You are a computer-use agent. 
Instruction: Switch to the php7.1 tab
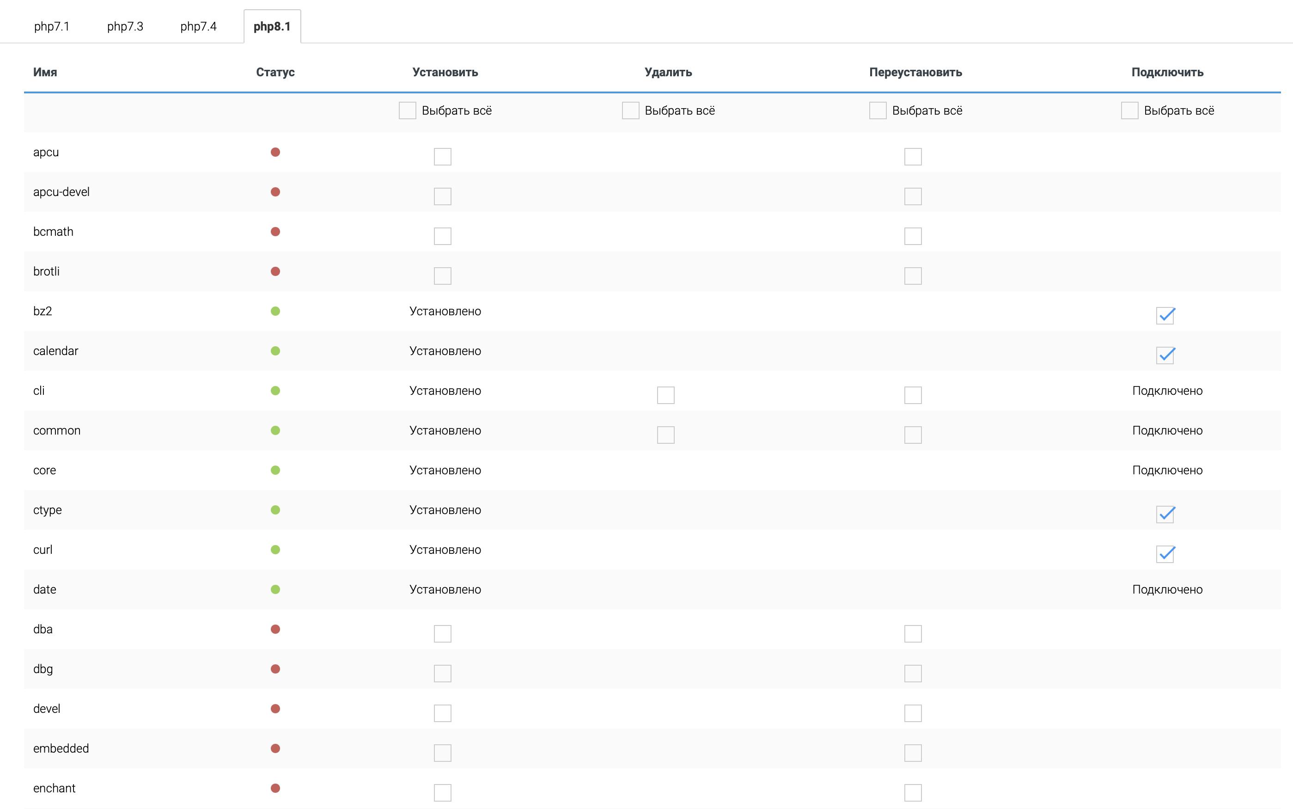click(x=51, y=26)
